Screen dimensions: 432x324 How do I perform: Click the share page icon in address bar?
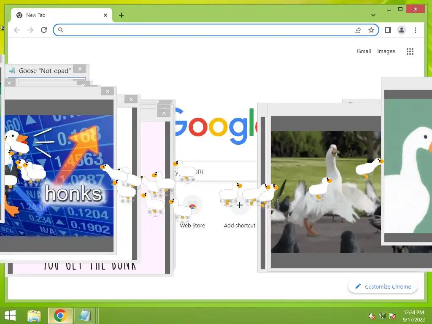tap(358, 30)
